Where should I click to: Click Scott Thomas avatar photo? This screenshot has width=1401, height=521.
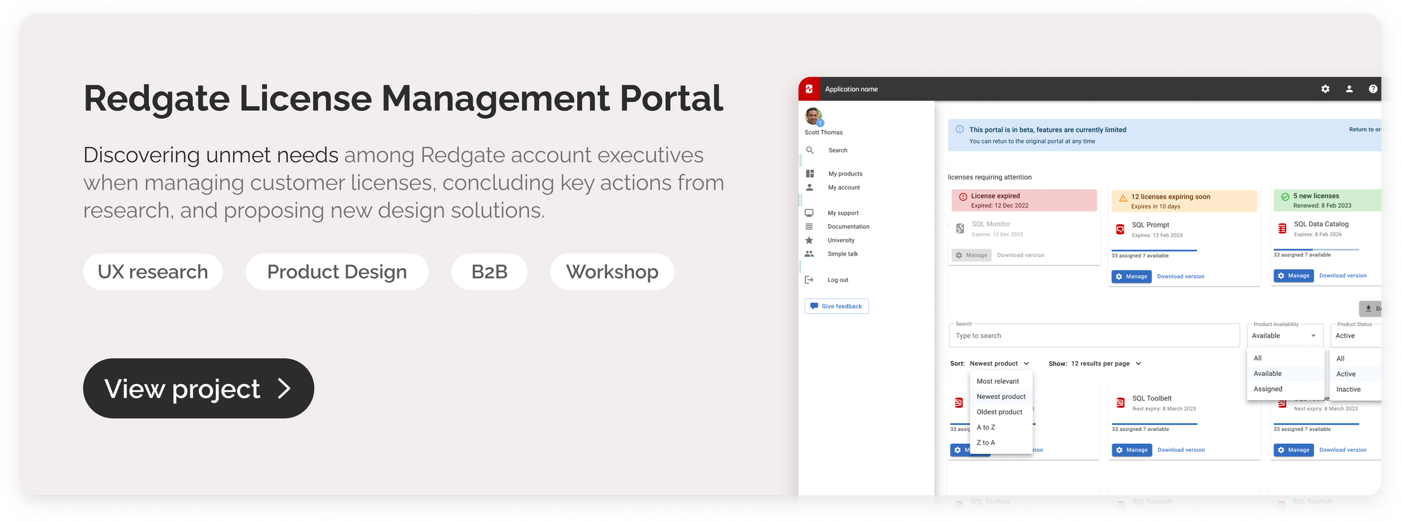point(813,116)
